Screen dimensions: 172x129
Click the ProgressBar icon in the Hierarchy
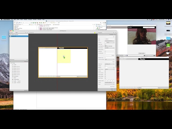(x=13, y=80)
